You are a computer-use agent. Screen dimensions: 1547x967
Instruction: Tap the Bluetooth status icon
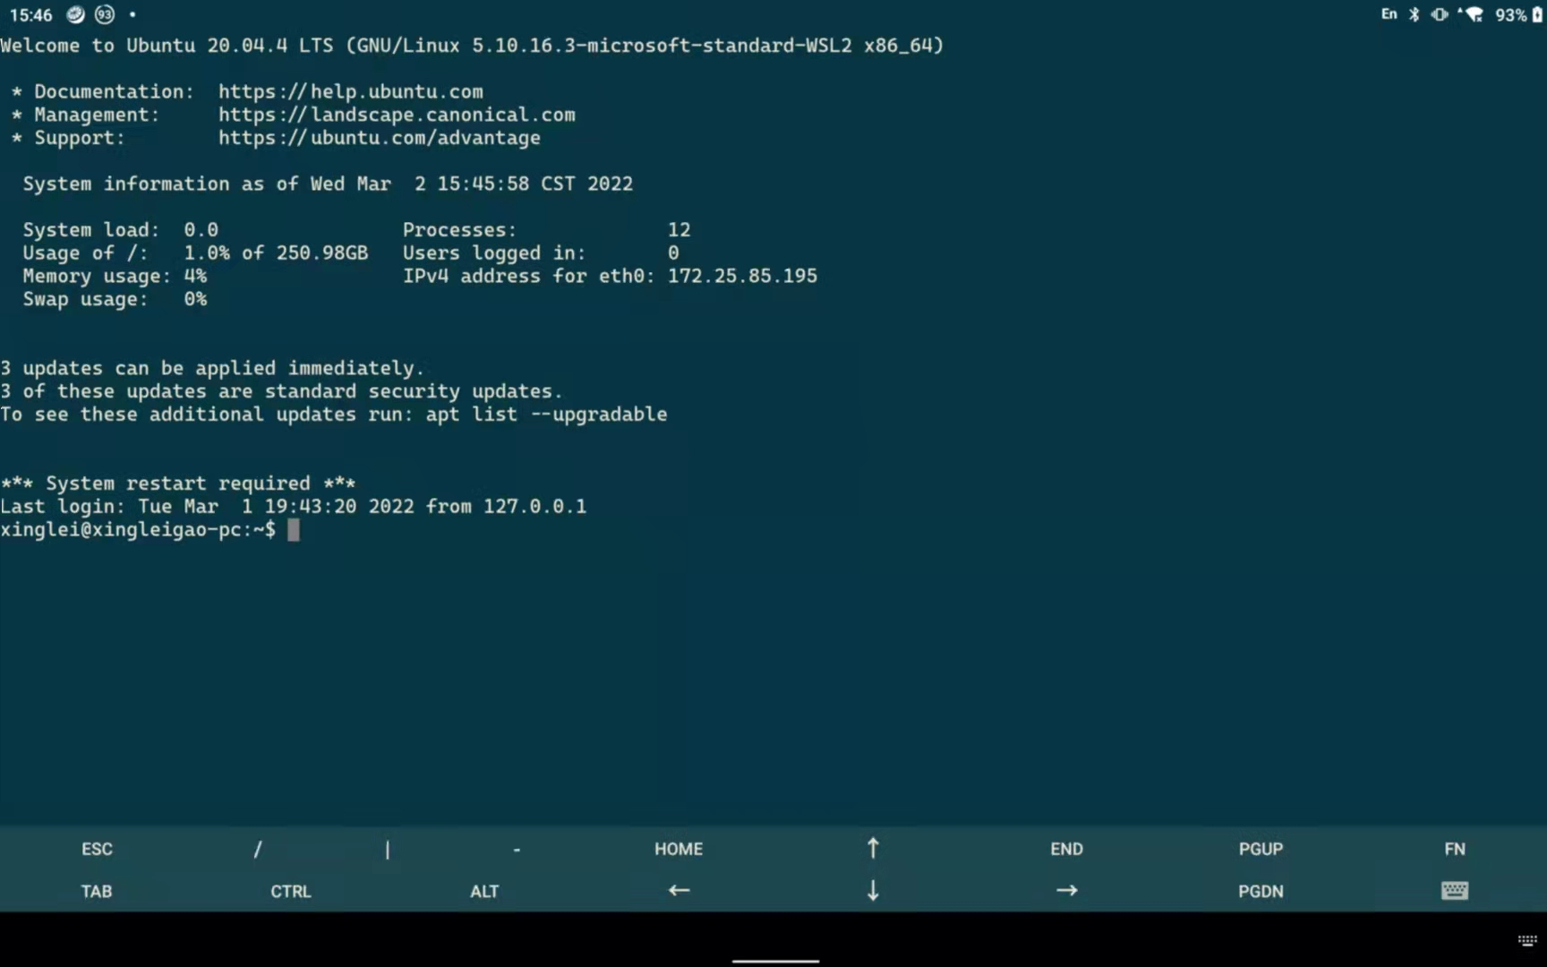pos(1415,14)
